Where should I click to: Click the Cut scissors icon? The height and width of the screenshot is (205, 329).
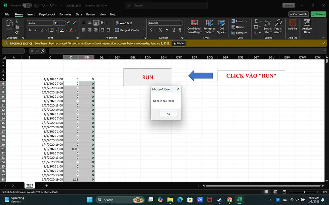pyautogui.click(x=17, y=21)
